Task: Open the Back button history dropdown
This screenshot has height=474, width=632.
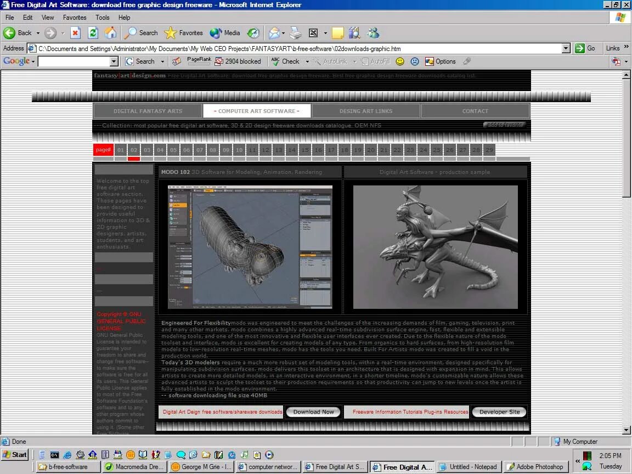Action: [x=37, y=33]
